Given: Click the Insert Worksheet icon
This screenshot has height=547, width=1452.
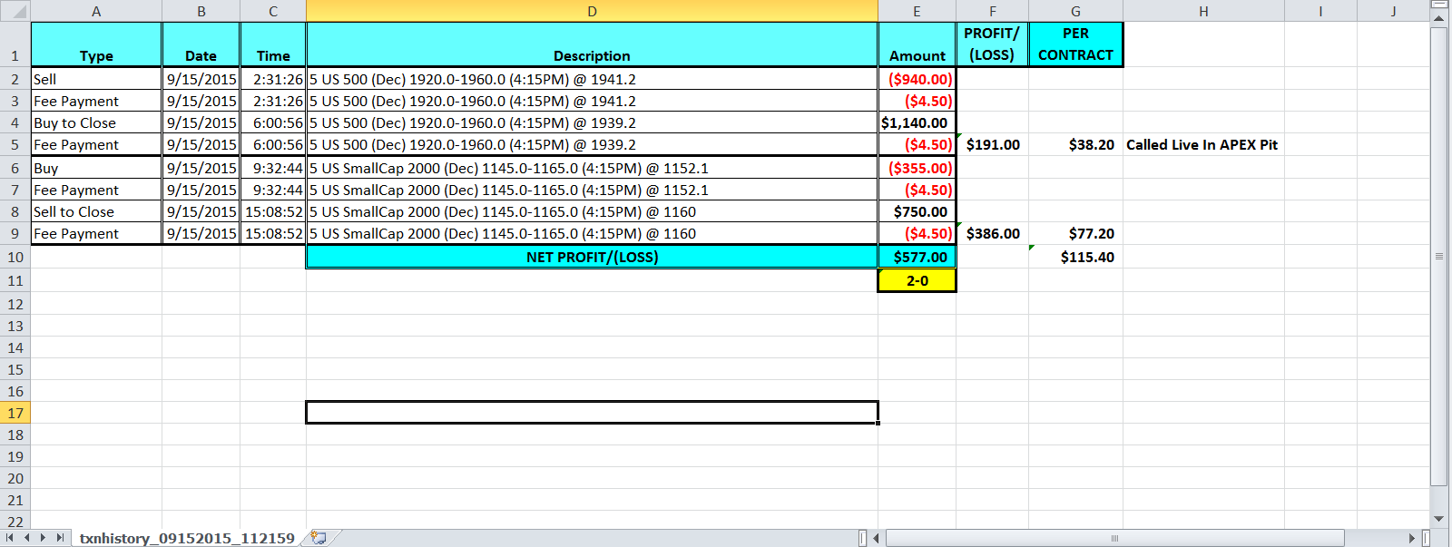Looking at the screenshot, I should pyautogui.click(x=319, y=538).
